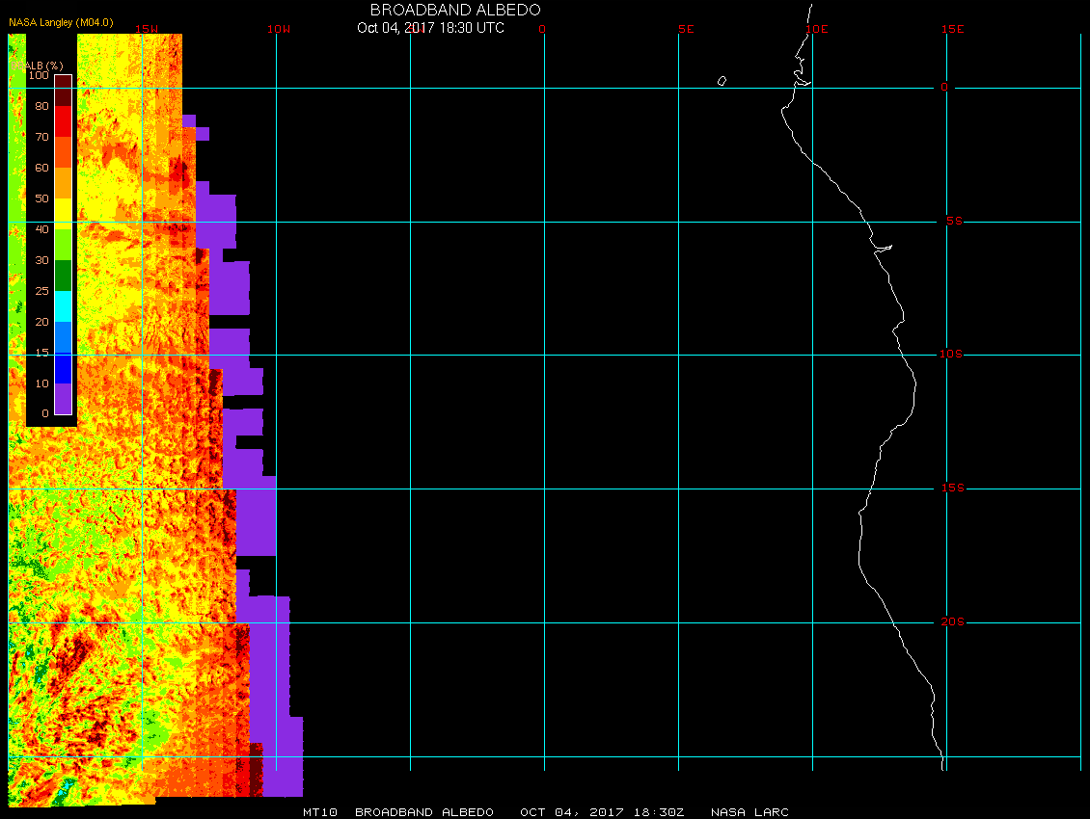
Task: Select the cyan 20-25% legend color
Action: [x=63, y=306]
